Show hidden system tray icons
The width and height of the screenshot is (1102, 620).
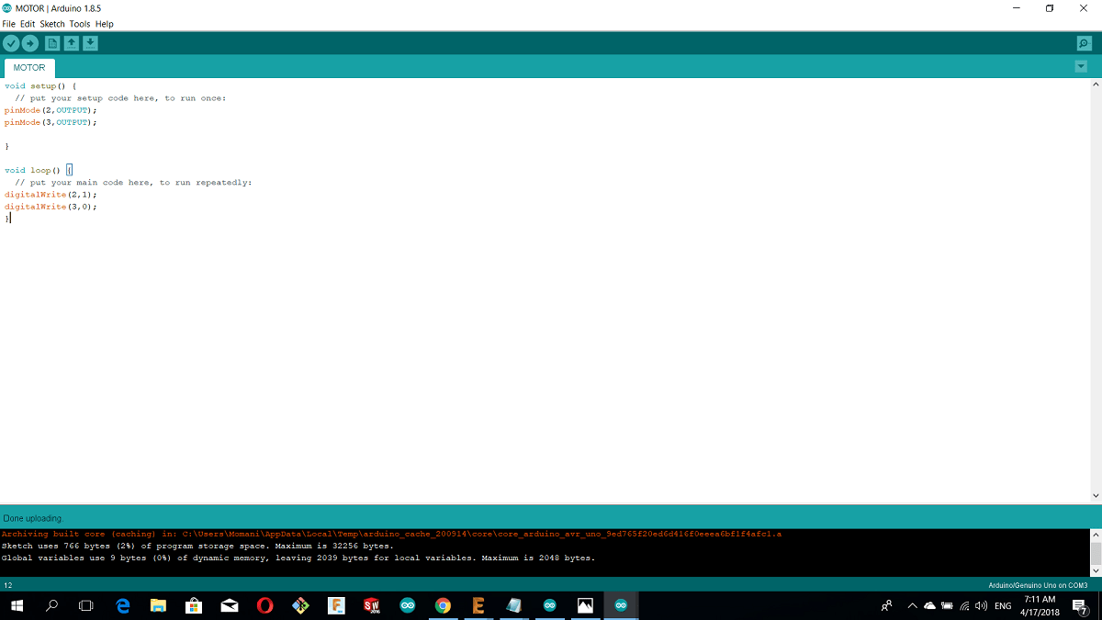click(x=912, y=605)
